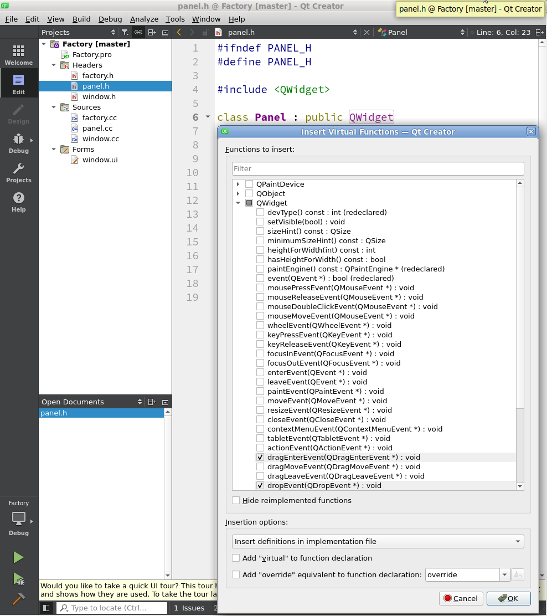Toggle the QWidget group checkbox
The image size is (547, 616).
(x=249, y=203)
